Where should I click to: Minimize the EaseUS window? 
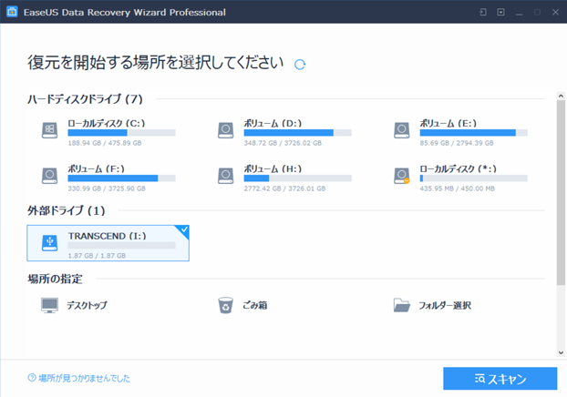point(520,12)
